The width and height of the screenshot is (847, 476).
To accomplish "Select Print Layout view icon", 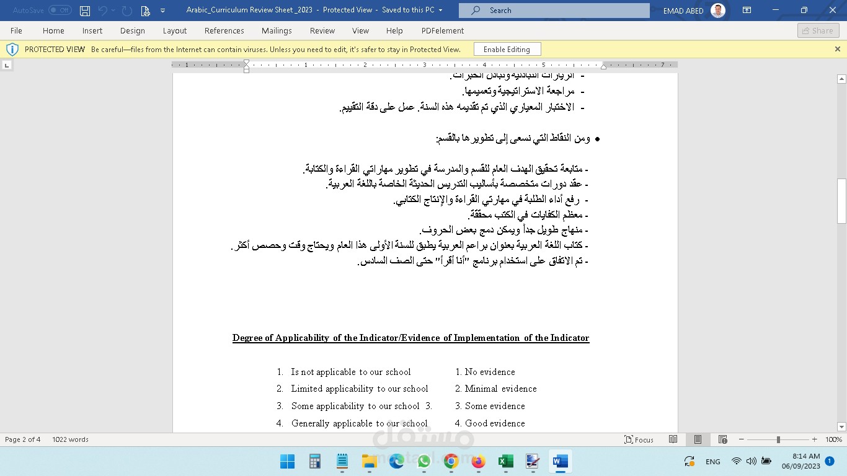I will tap(698, 439).
